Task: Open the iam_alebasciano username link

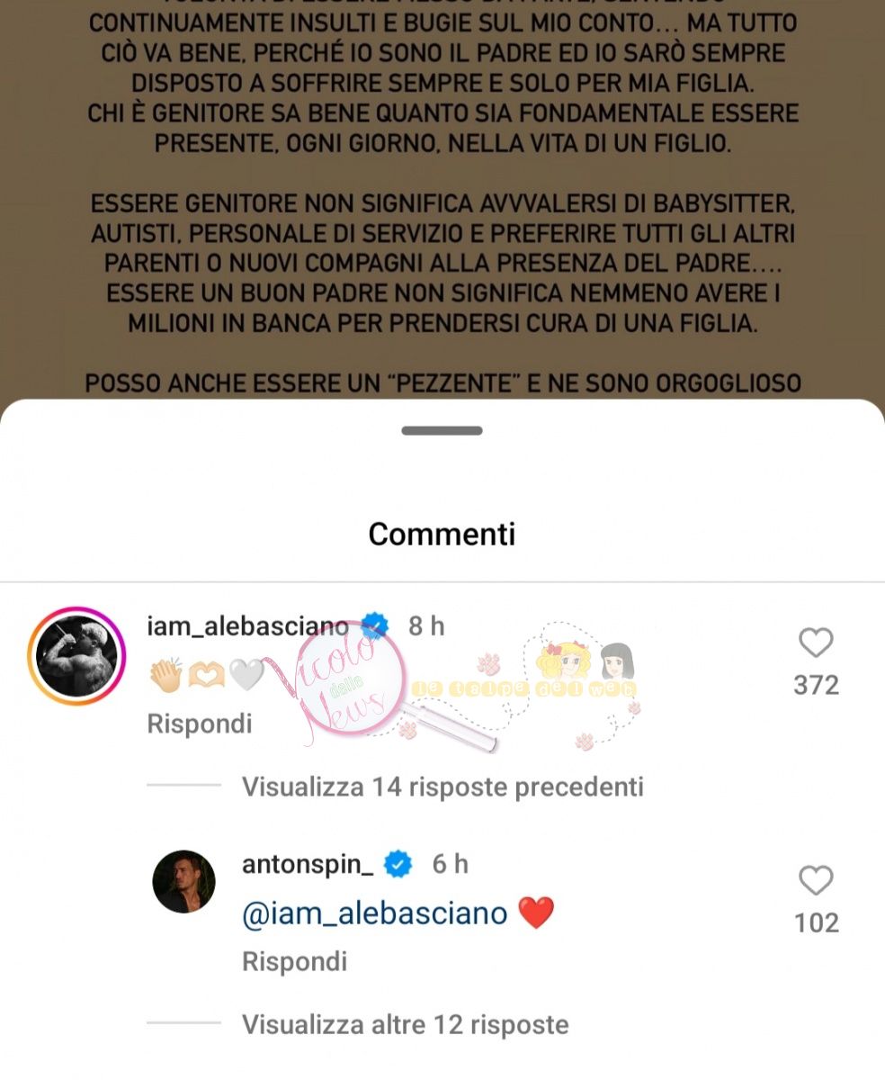Action: [247, 626]
